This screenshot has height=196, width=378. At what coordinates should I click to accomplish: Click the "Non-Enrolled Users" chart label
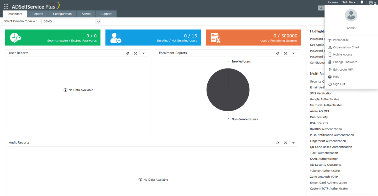click(245, 119)
